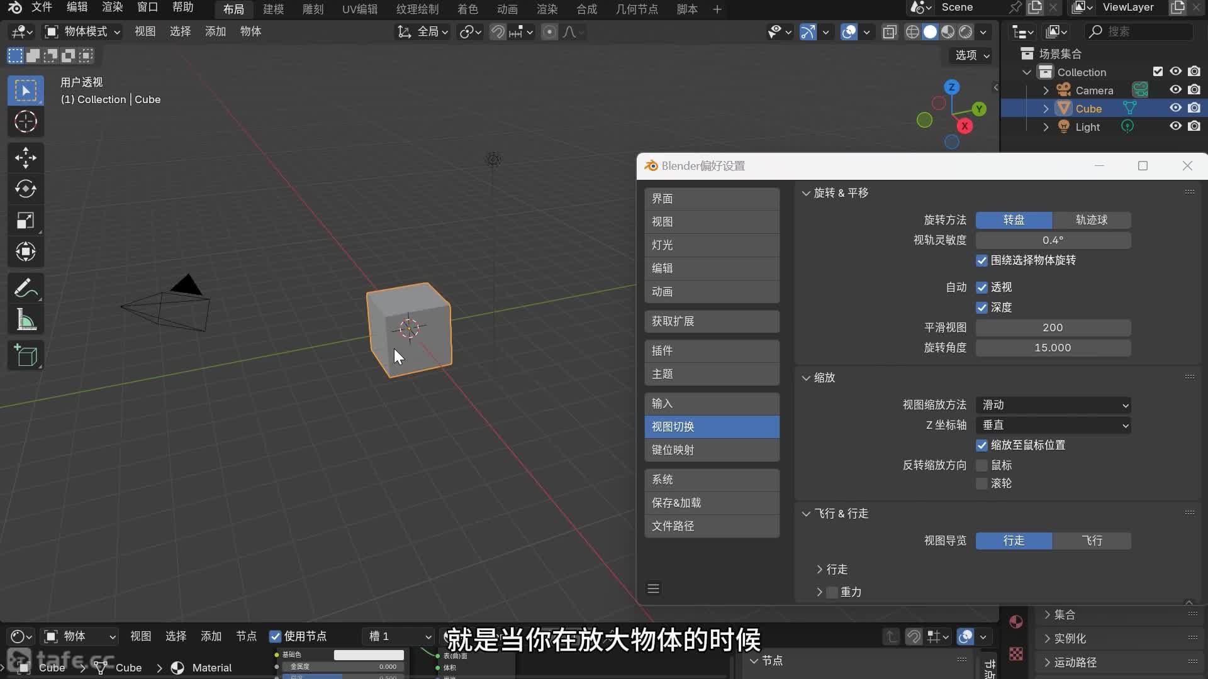The height and width of the screenshot is (679, 1208).
Task: Open 键位映射 preferences section
Action: pos(712,450)
